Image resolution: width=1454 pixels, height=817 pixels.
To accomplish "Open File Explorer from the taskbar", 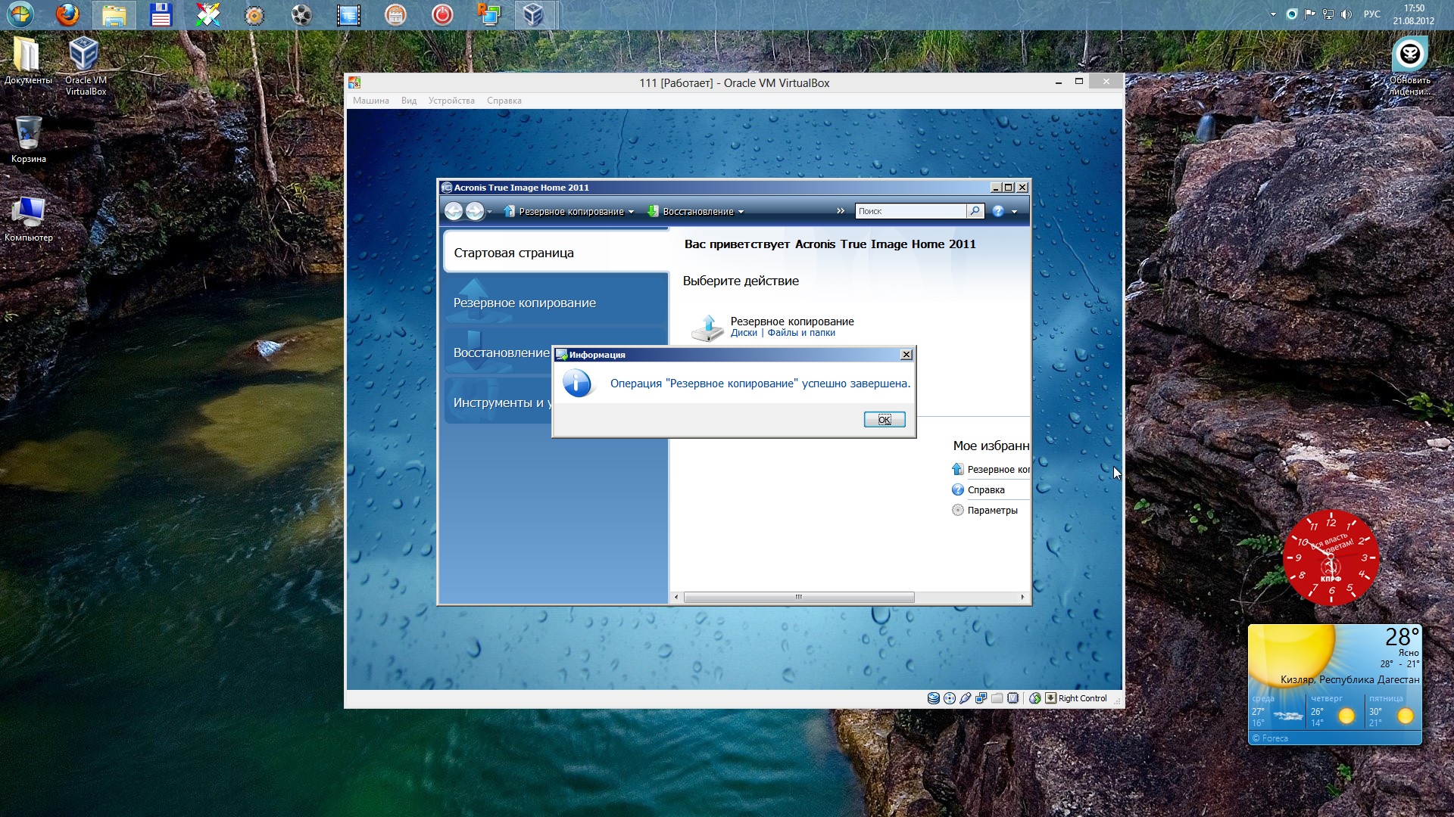I will [114, 14].
